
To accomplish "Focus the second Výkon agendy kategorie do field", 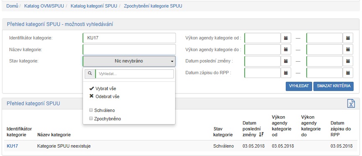I will pyautogui.click(x=324, y=49).
